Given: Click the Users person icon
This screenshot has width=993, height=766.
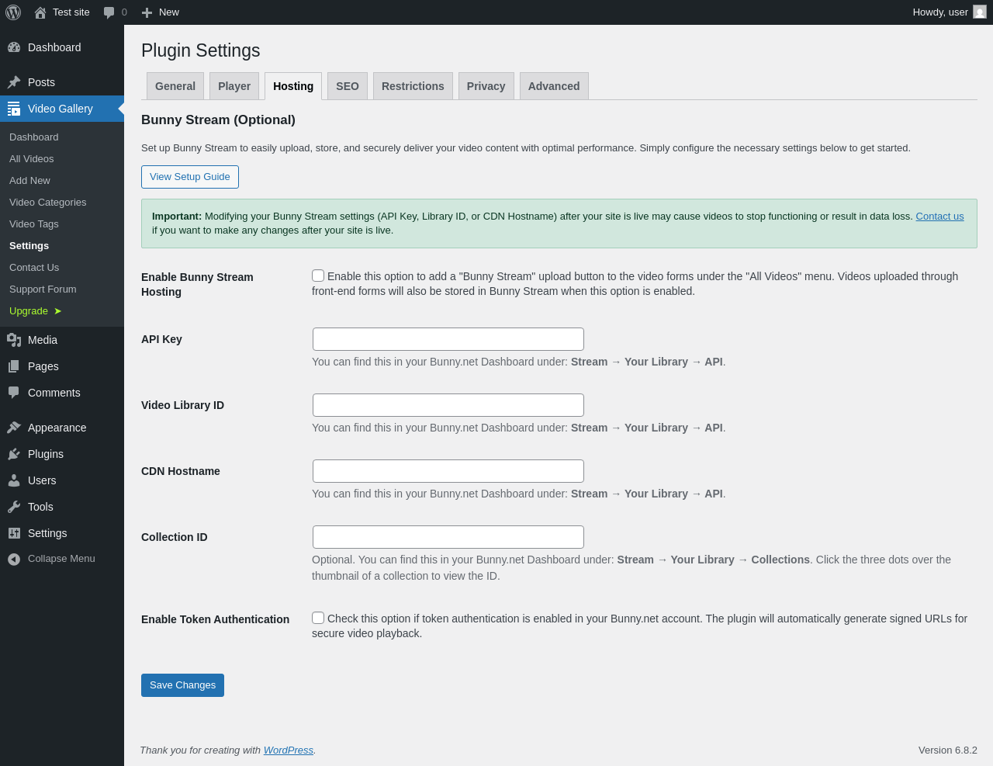Looking at the screenshot, I should 14,480.
